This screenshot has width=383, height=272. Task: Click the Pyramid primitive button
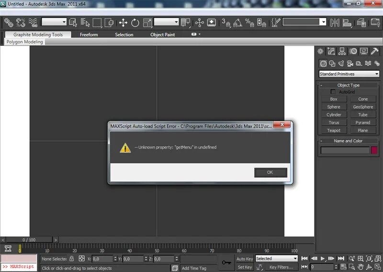(x=363, y=122)
